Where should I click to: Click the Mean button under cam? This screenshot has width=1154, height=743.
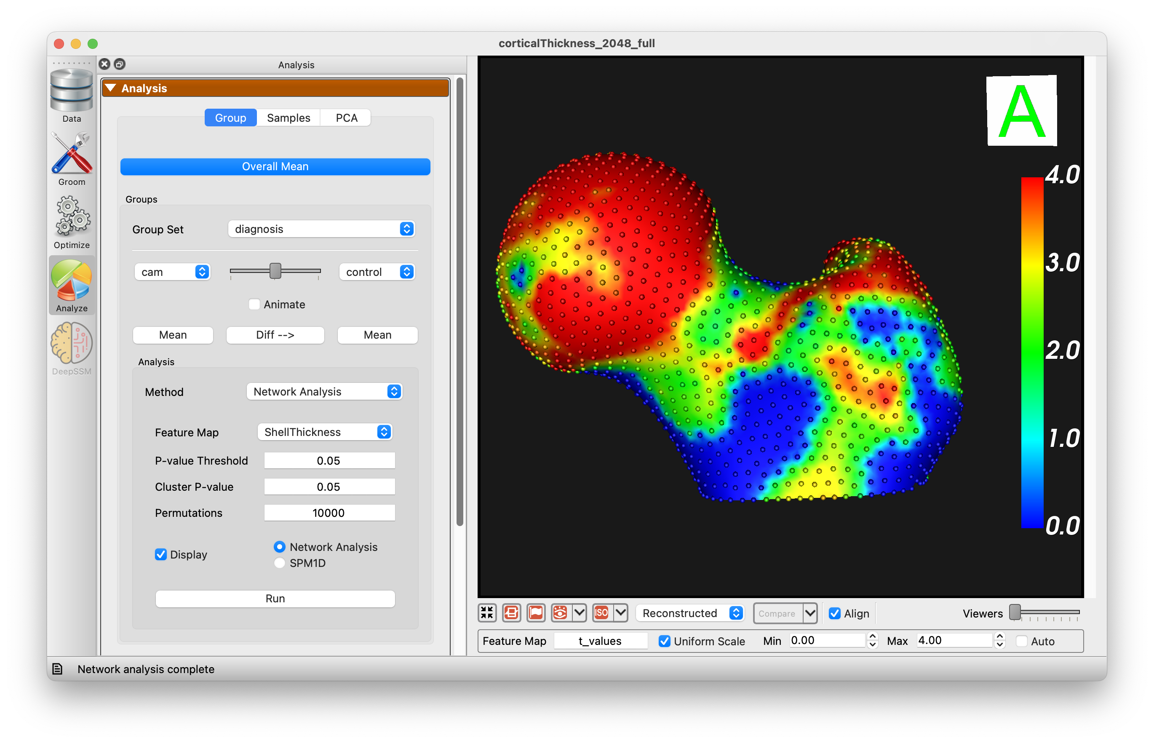173,335
